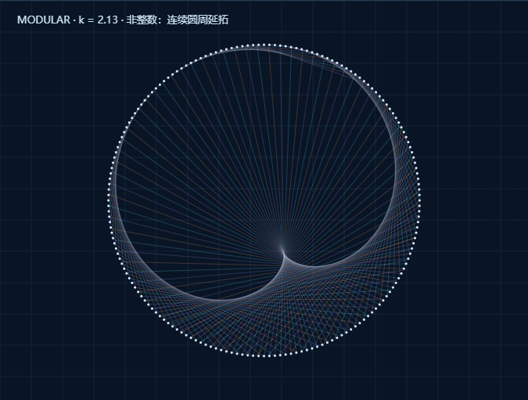Screen dimensions: 528x400
Task: Click the bottommost dot on the circle
Action: tap(264, 356)
